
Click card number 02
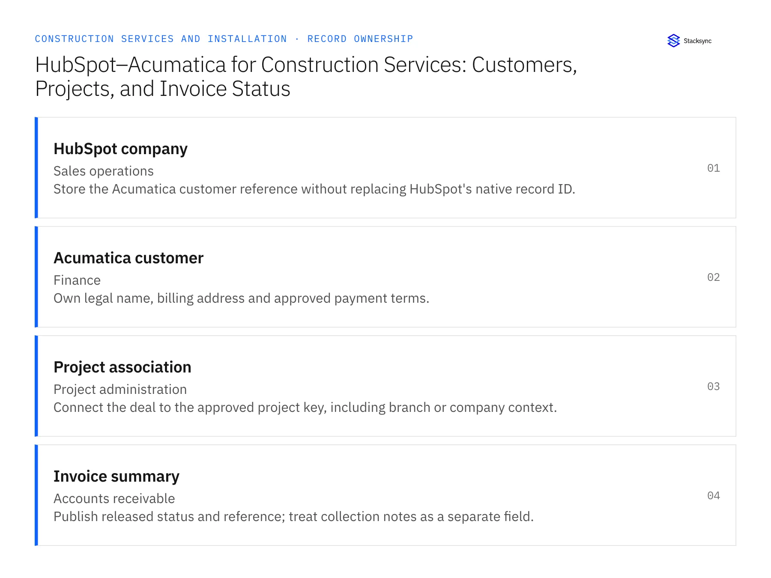coord(713,277)
